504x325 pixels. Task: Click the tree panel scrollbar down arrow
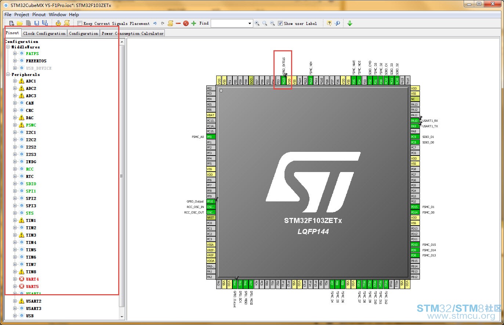tap(122, 316)
